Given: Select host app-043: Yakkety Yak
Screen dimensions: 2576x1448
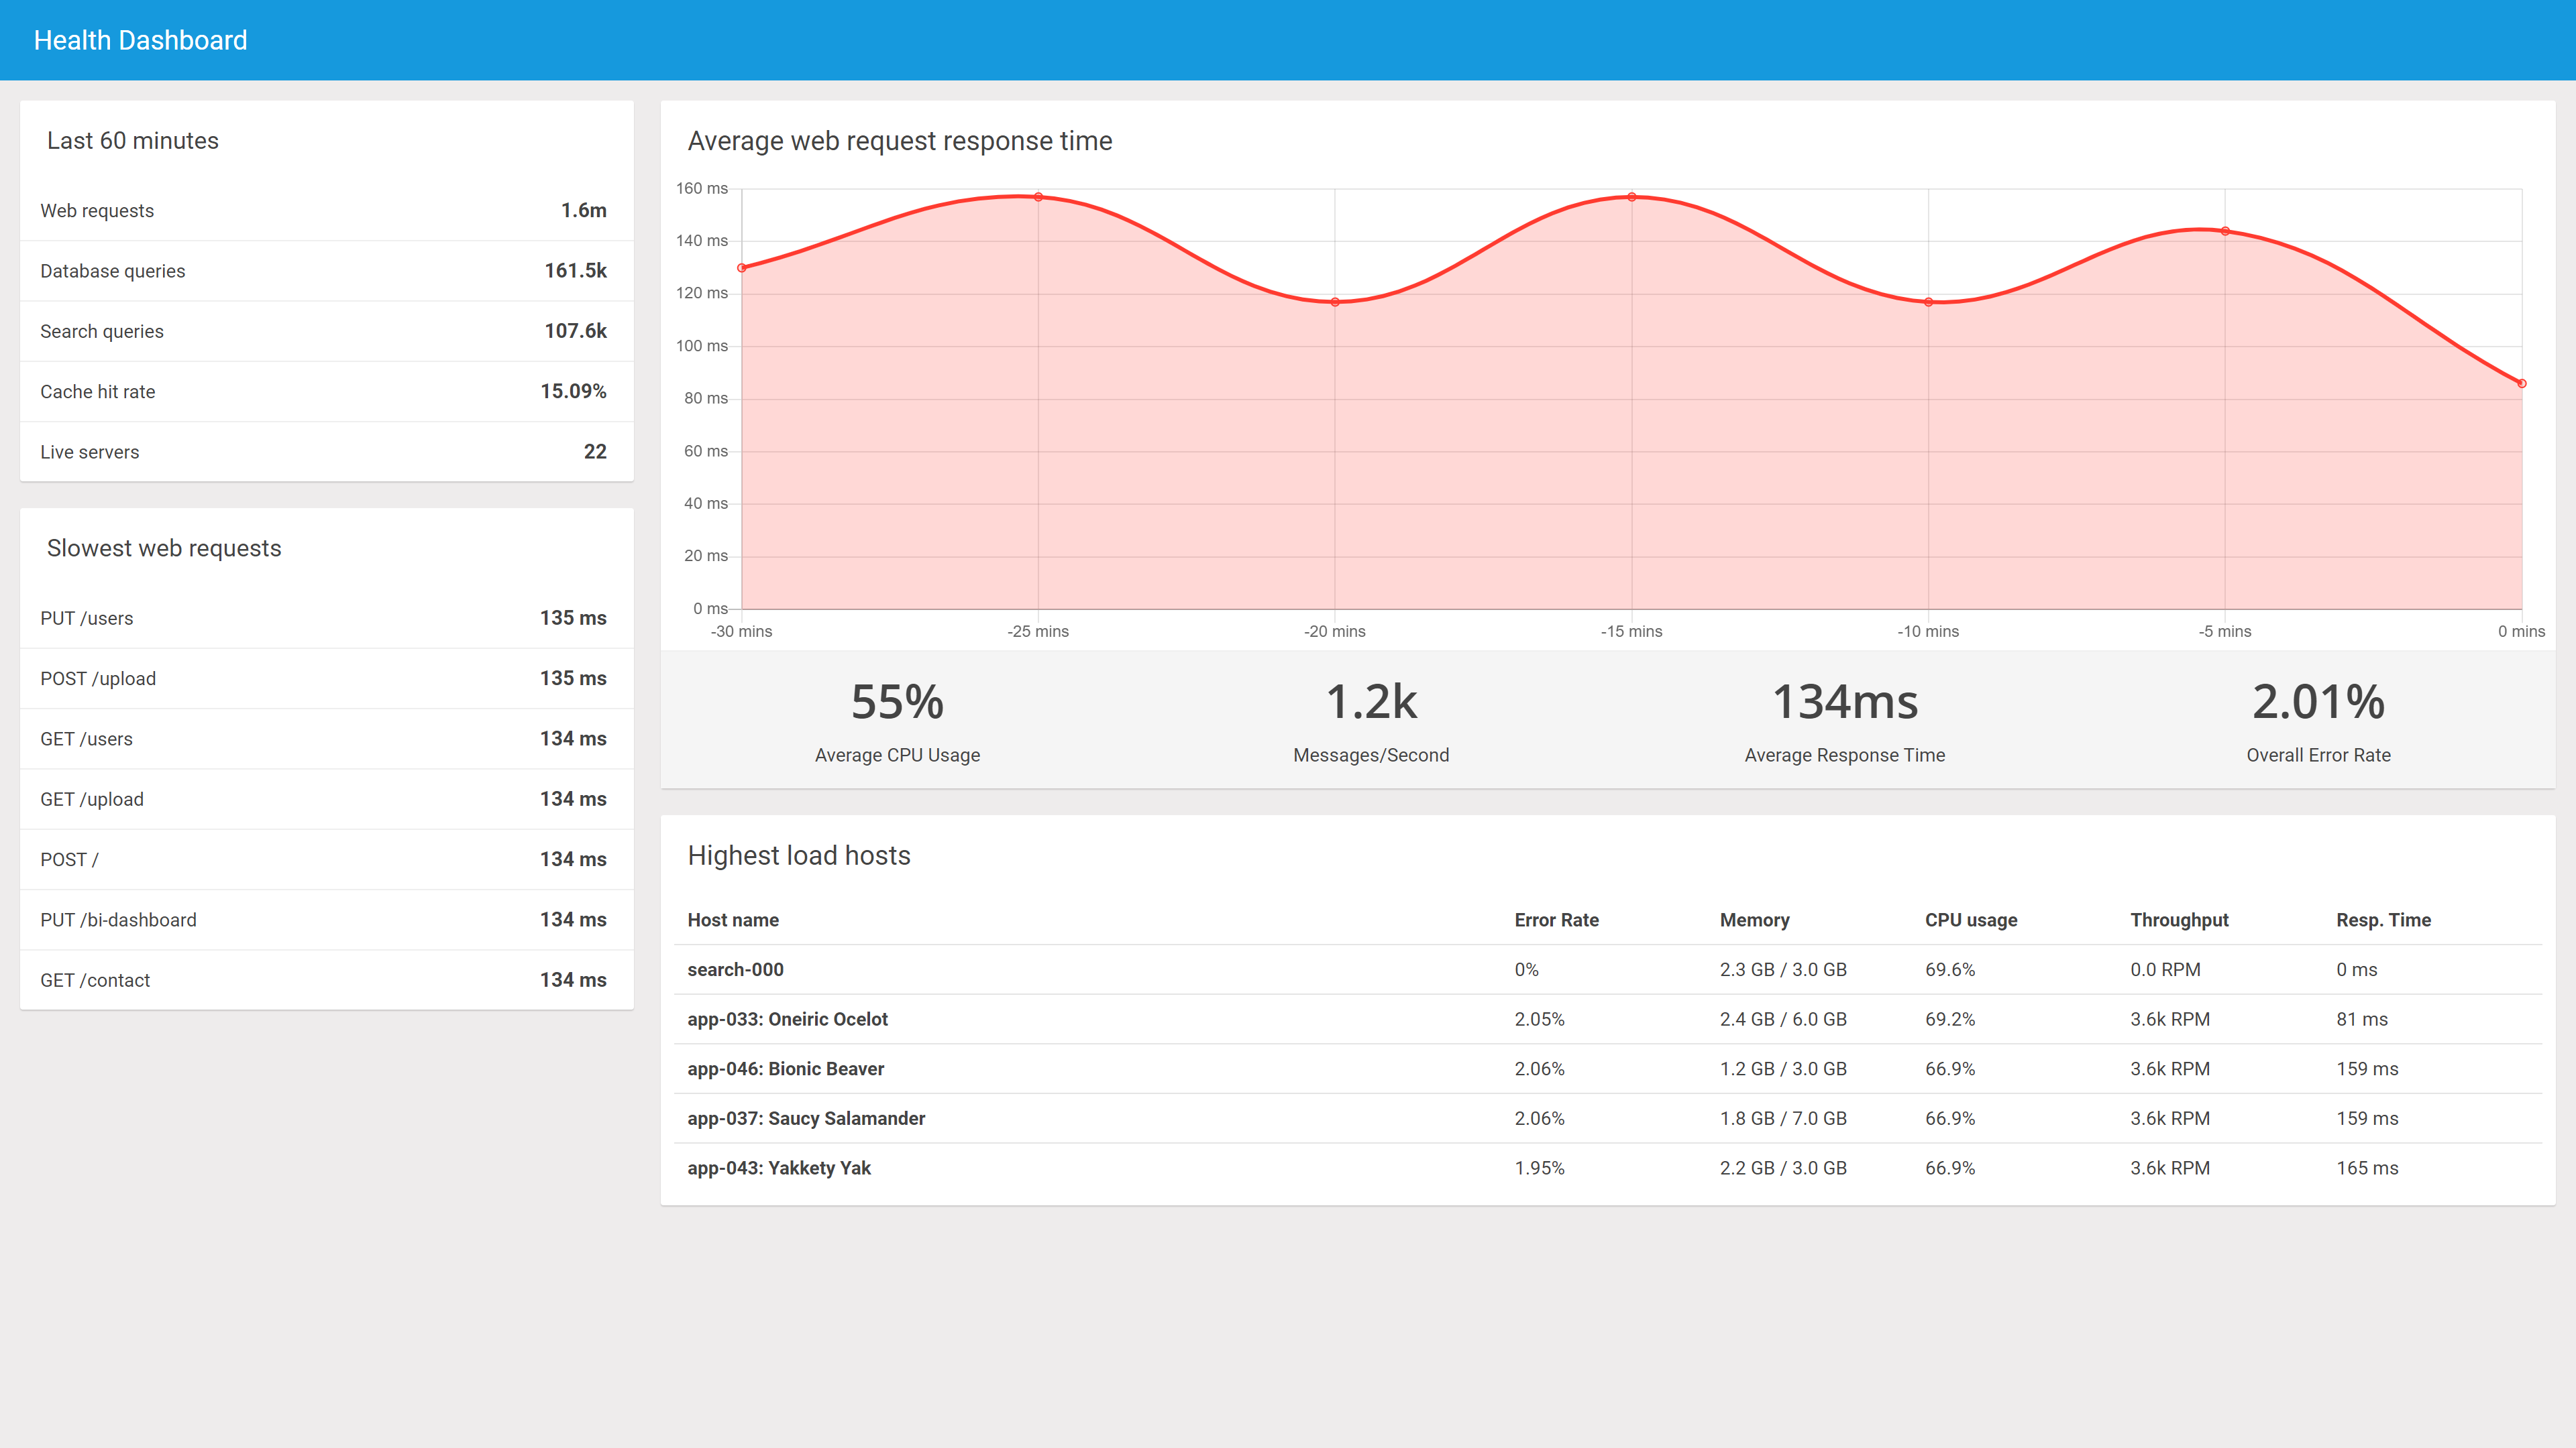Looking at the screenshot, I should click(1608, 1168).
